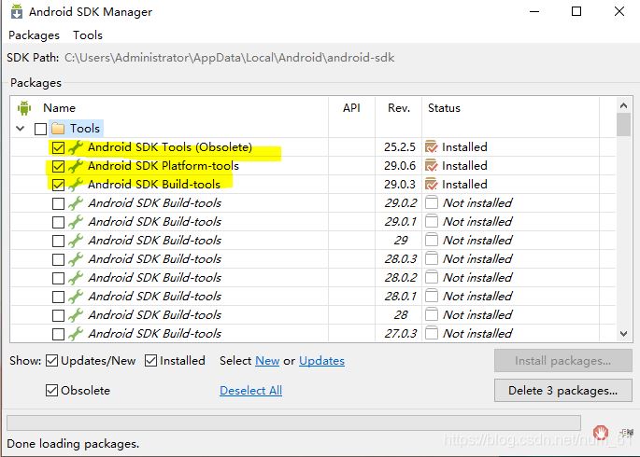640x457 pixels.
Task: Toggle the Updates/New filter checkbox
Action: (53, 361)
